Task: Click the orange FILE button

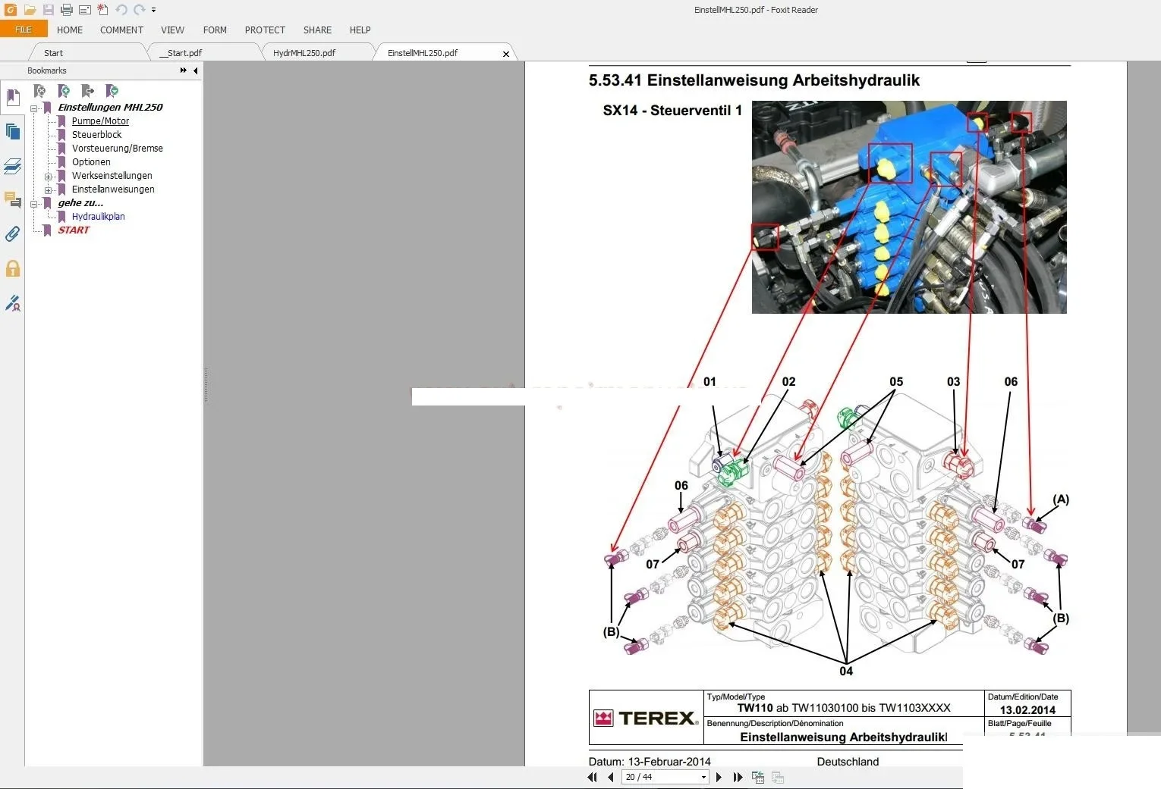Action: coord(24,30)
